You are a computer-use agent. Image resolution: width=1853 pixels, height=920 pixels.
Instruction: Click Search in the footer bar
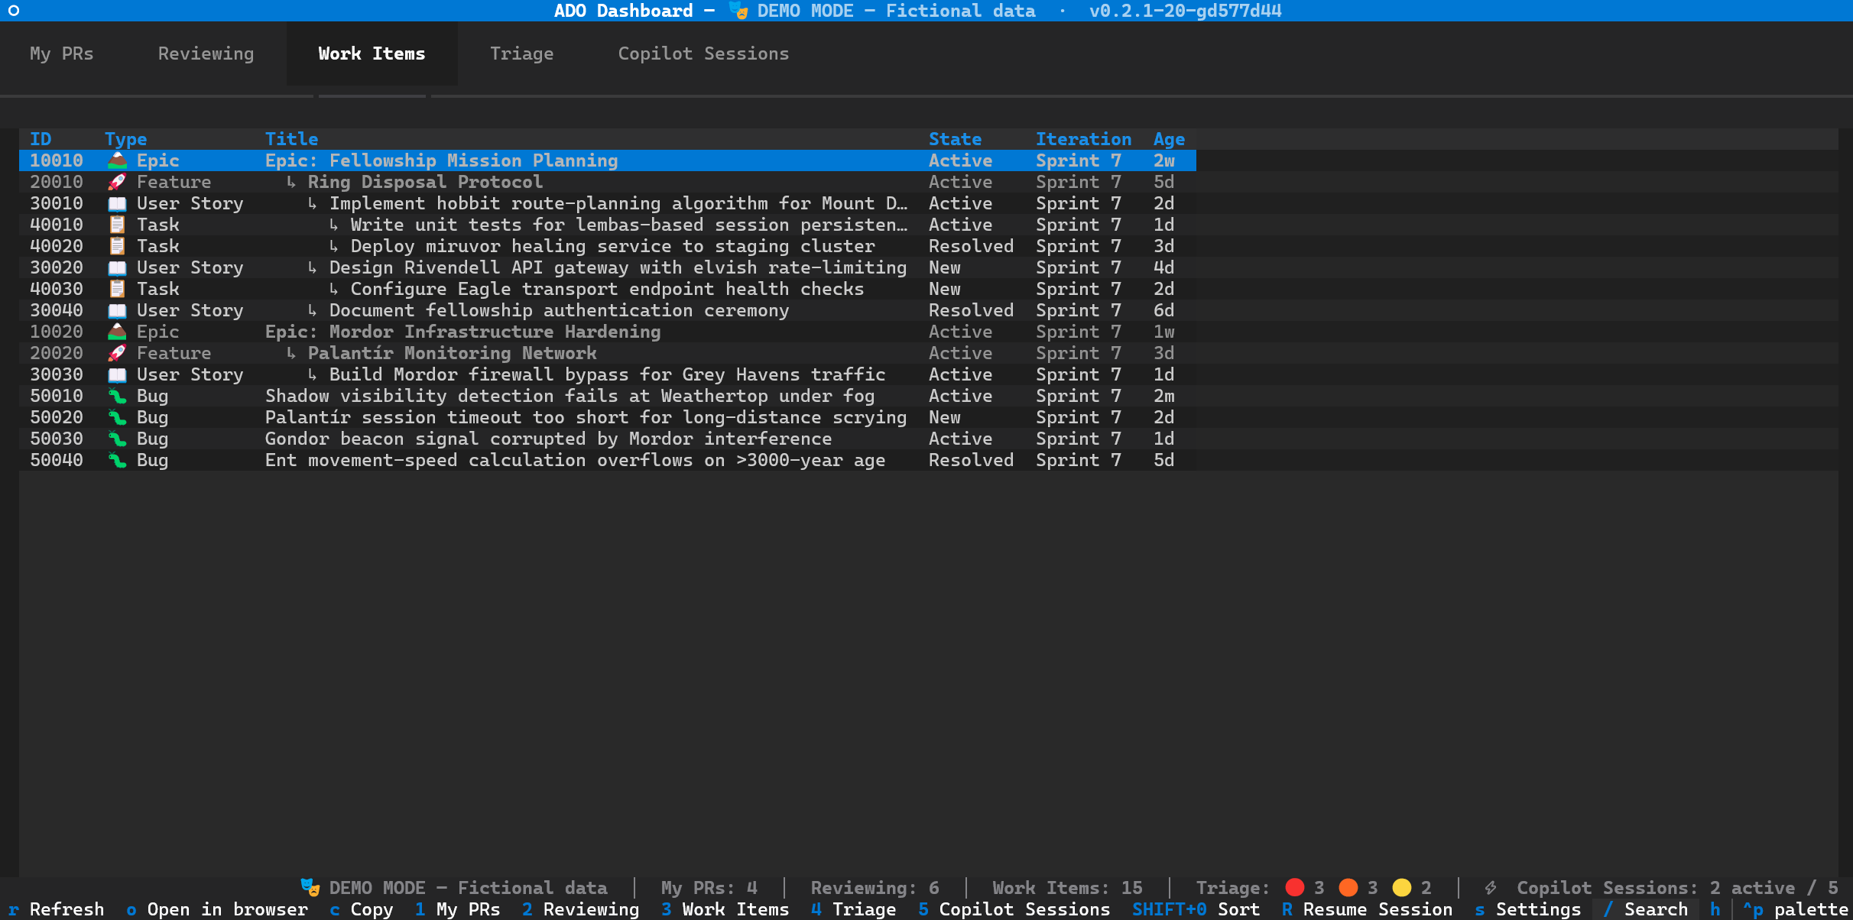1645,909
